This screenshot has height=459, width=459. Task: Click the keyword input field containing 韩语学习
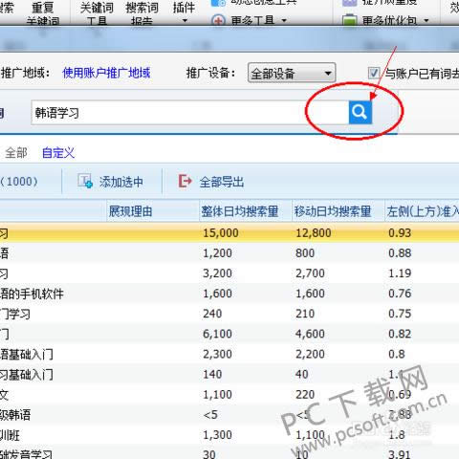[190, 113]
